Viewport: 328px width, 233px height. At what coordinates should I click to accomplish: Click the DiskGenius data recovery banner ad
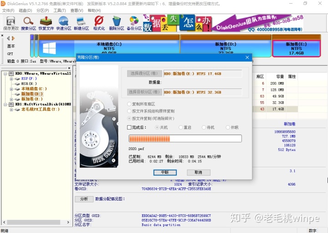223,23
